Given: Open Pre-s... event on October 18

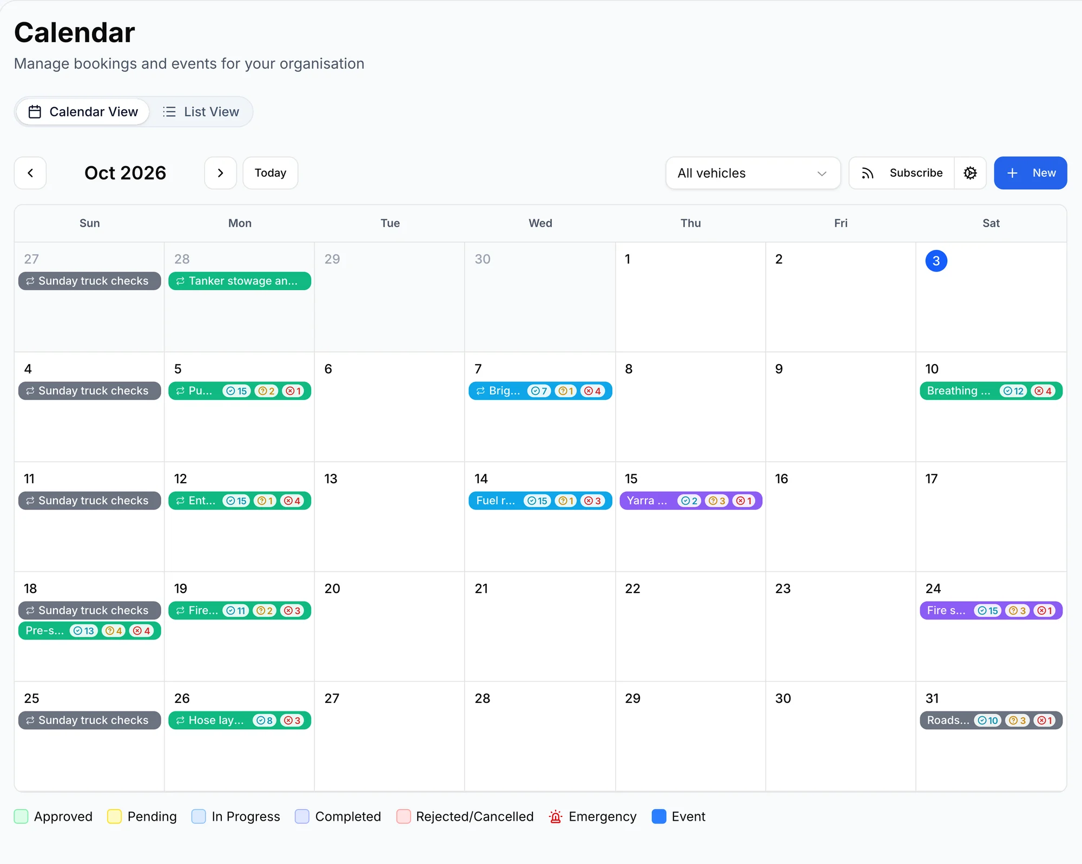Looking at the screenshot, I should [90, 631].
